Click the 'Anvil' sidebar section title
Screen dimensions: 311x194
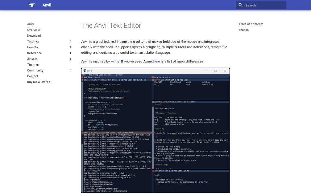click(x=31, y=24)
